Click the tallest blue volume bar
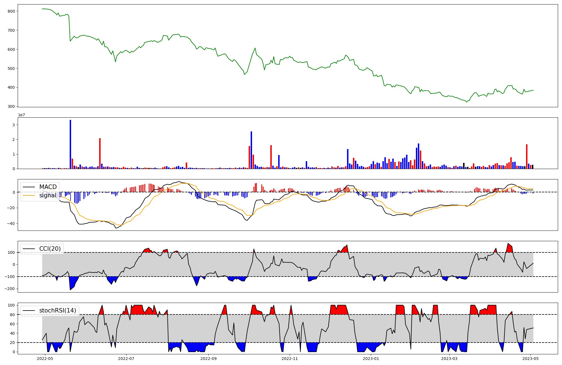This screenshot has width=562, height=365. tap(71, 144)
